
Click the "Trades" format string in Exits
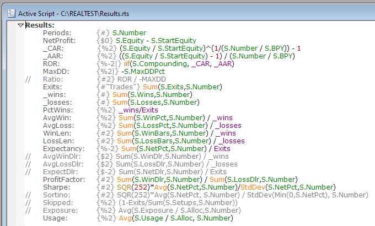coord(118,87)
